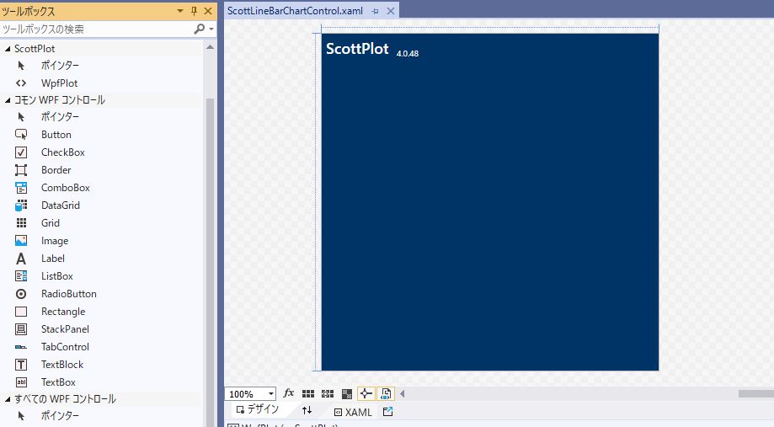
Task: Select the WpfPlot control in ScottPlot section
Action: 59,83
